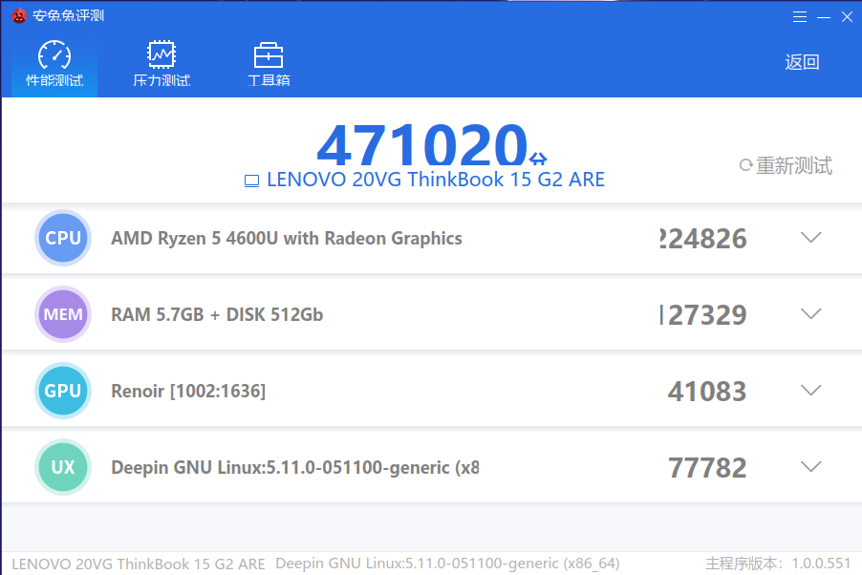The width and height of the screenshot is (862, 575).
Task: Click the 返回 back button
Action: pos(802,62)
